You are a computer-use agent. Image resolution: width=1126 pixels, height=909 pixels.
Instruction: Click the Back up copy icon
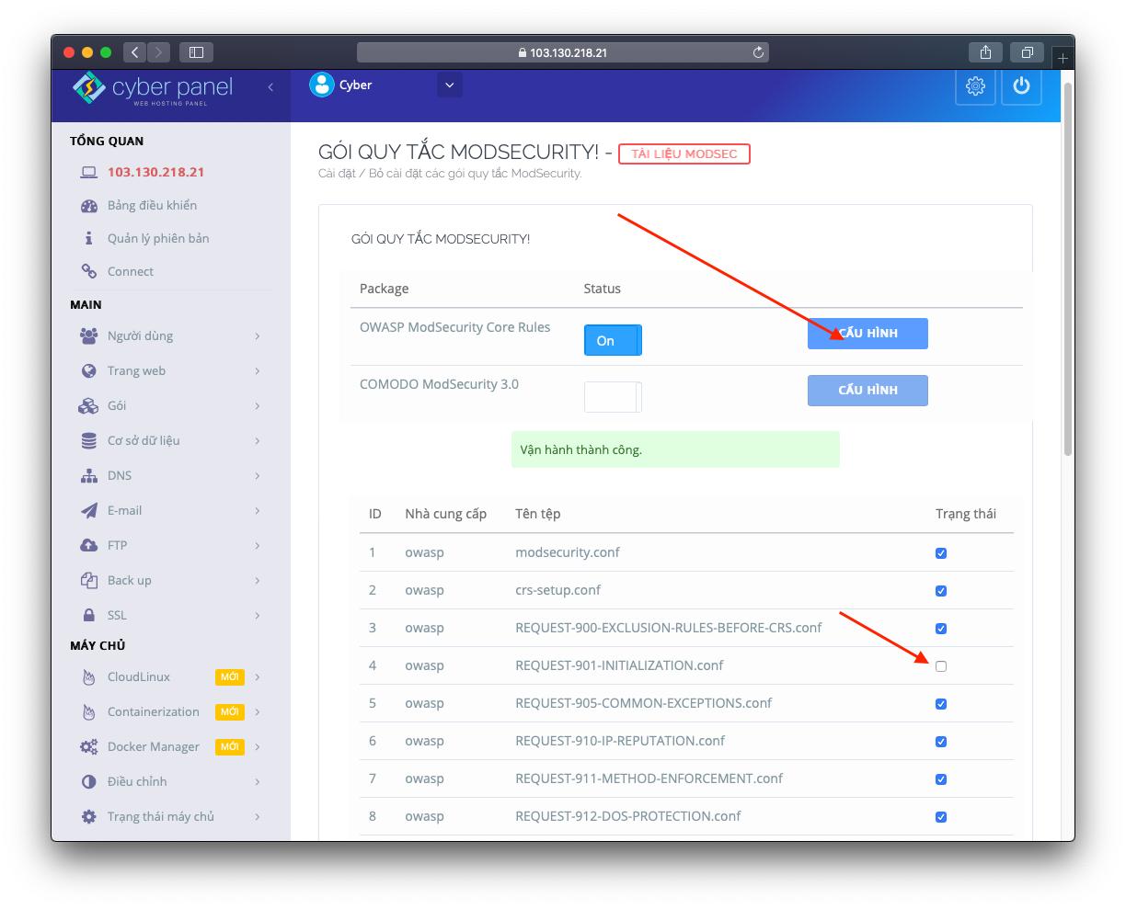coord(89,581)
